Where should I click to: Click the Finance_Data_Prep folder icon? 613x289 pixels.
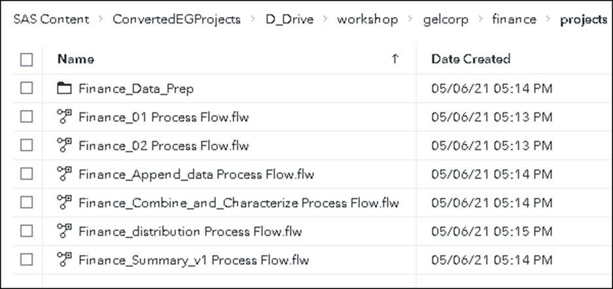click(x=64, y=88)
